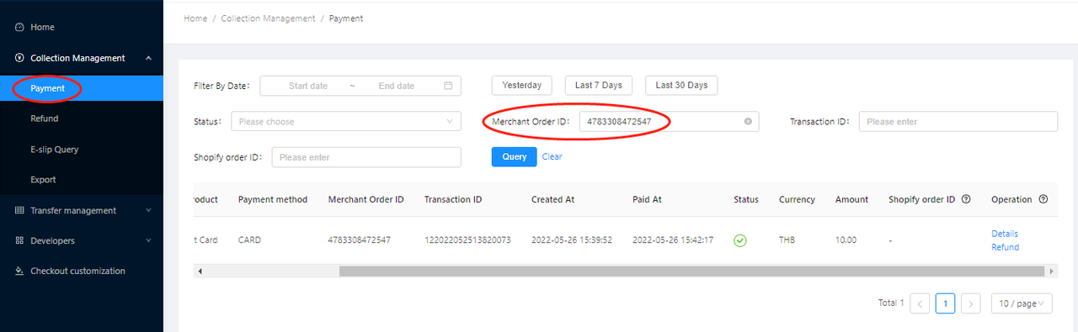Click the End date field
Image resolution: width=1078 pixels, height=332 pixels.
coord(397,86)
